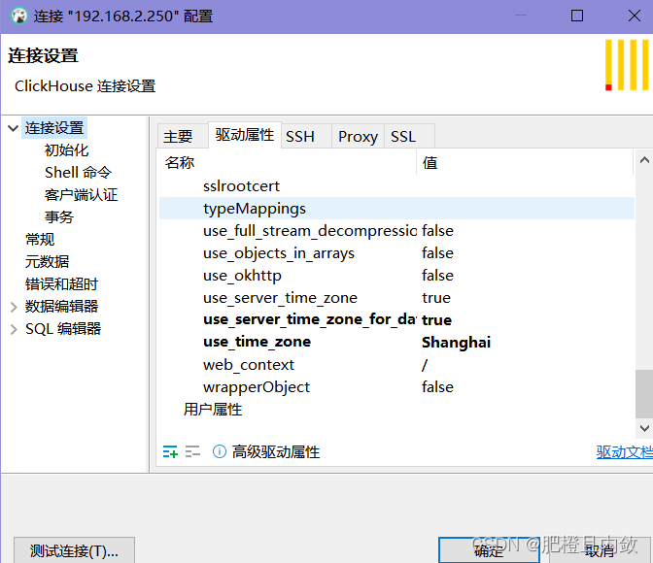Edit the false value of use_okhttp
This screenshot has width=653, height=563.
point(437,276)
